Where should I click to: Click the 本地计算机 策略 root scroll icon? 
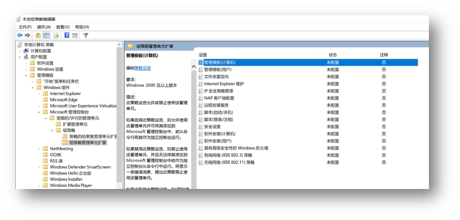coord(20,45)
